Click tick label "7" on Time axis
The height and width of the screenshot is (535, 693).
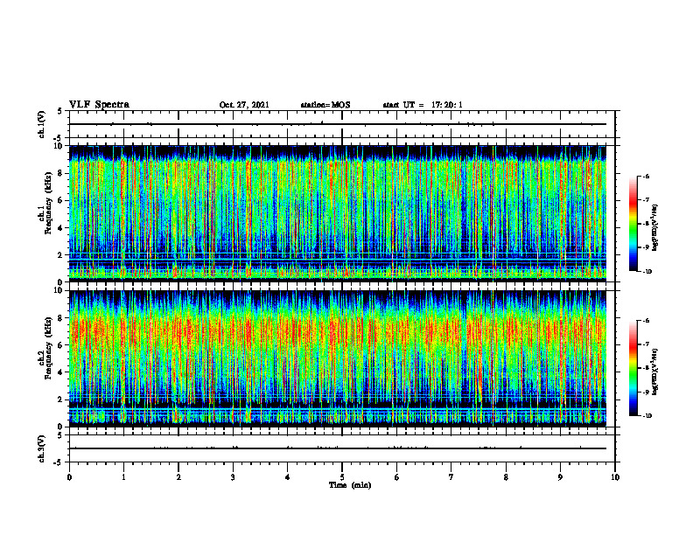click(x=451, y=477)
